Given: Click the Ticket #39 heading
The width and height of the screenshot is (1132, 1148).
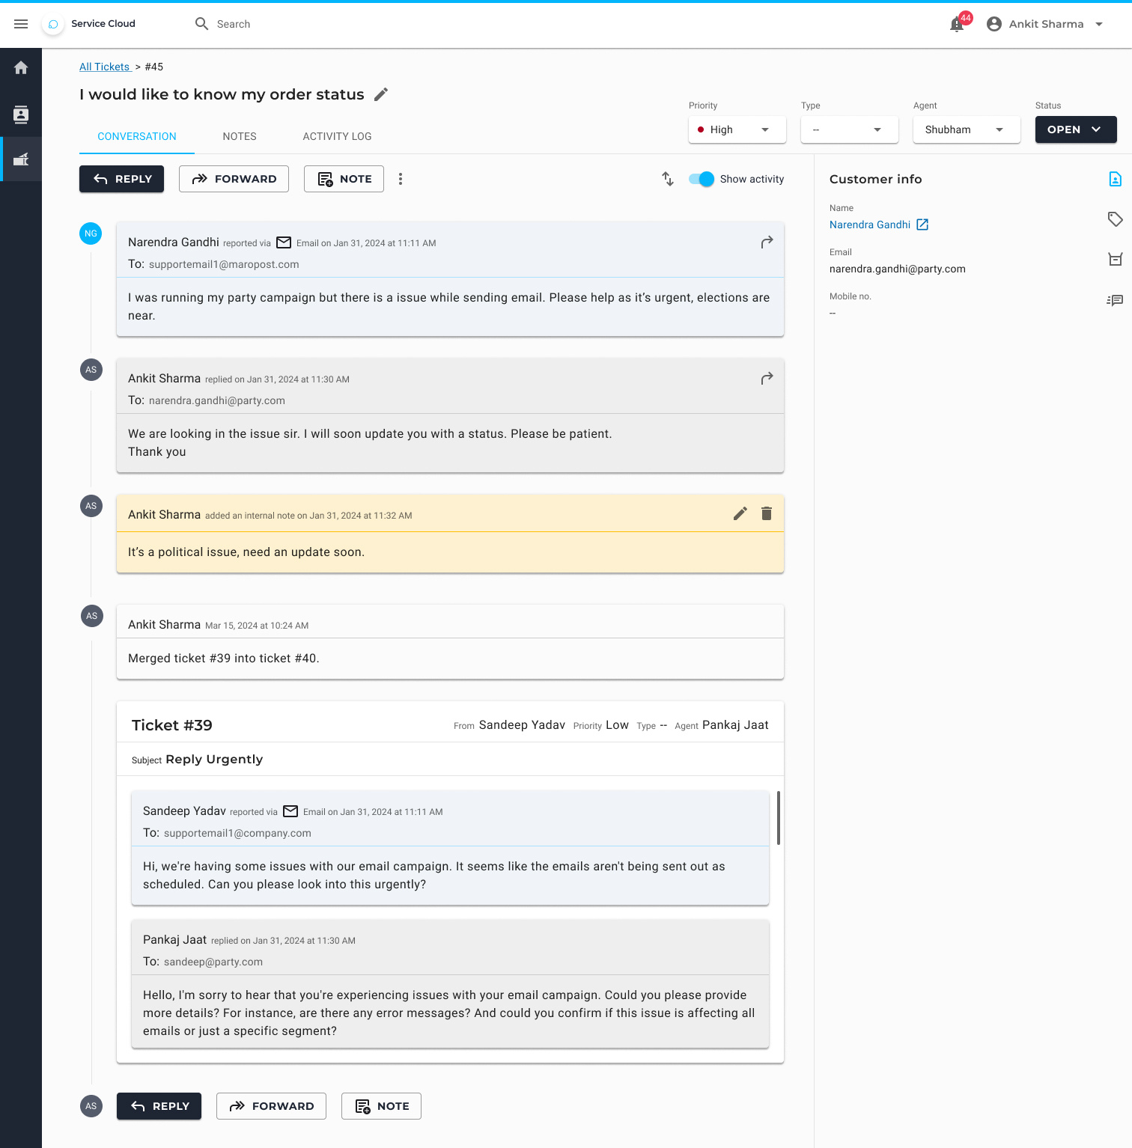Looking at the screenshot, I should tap(172, 725).
